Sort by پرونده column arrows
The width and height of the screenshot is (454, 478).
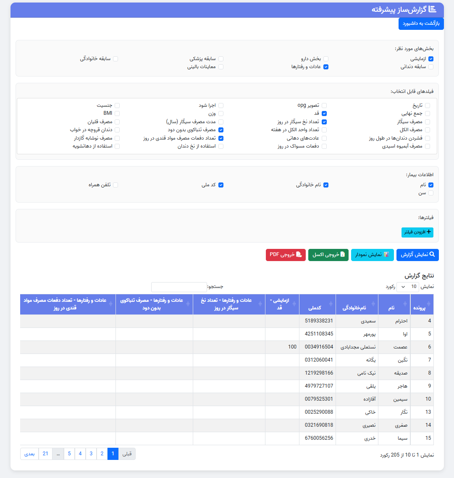[x=429, y=304]
